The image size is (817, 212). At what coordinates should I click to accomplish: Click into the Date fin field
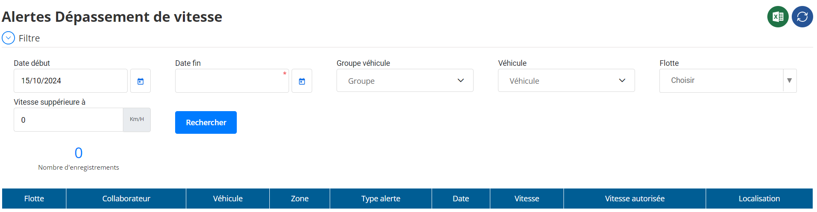click(x=232, y=81)
